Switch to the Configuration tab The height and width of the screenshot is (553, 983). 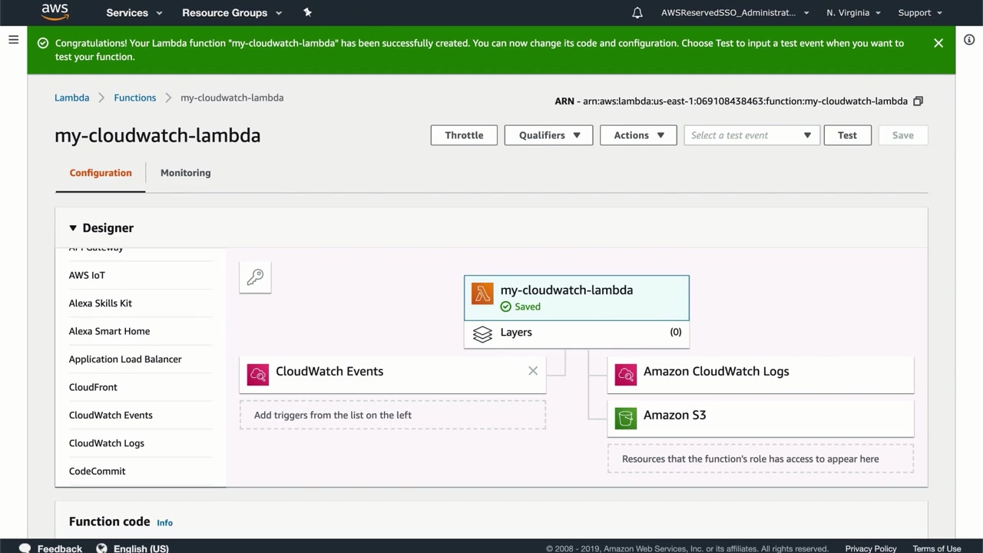click(x=101, y=173)
